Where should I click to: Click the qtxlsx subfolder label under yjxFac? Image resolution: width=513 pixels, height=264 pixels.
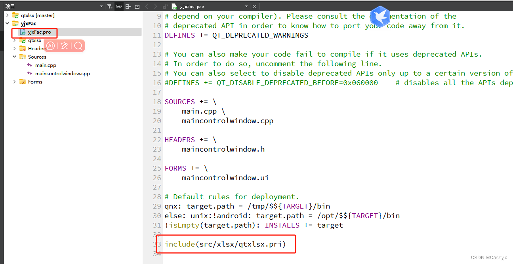pos(34,40)
